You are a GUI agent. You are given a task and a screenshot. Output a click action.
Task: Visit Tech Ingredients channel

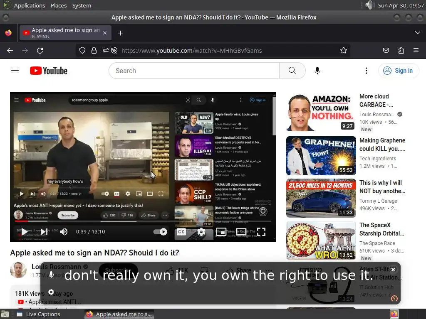click(378, 158)
